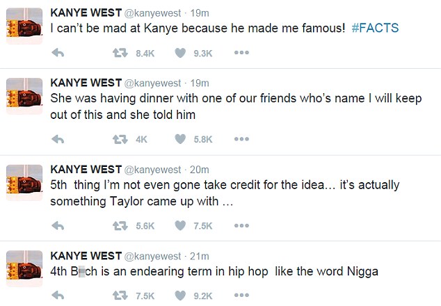Like the tweet with 9.3K likes

click(181, 52)
